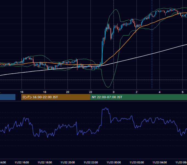Click the 11/22 22:00 date label

pos(91,162)
